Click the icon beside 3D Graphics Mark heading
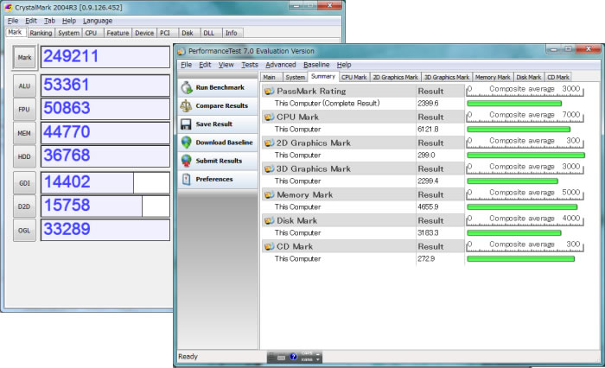 269,168
